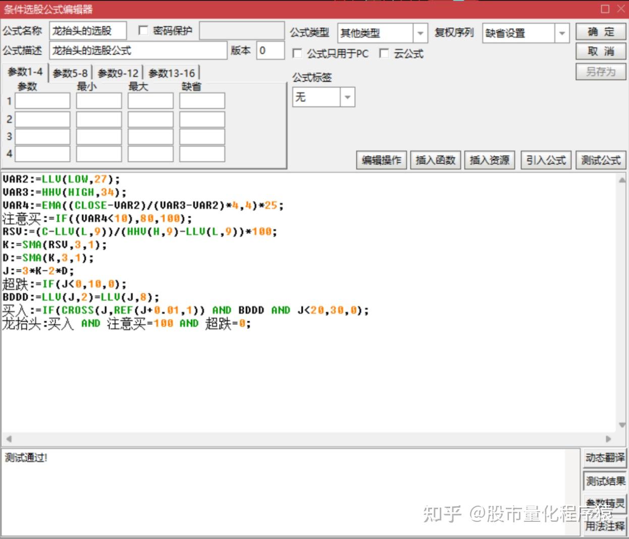Click row 1 最小 field

(99, 101)
